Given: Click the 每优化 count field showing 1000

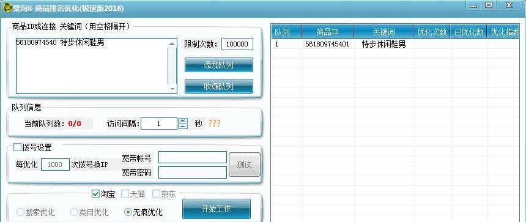Looking at the screenshot, I should (55, 165).
